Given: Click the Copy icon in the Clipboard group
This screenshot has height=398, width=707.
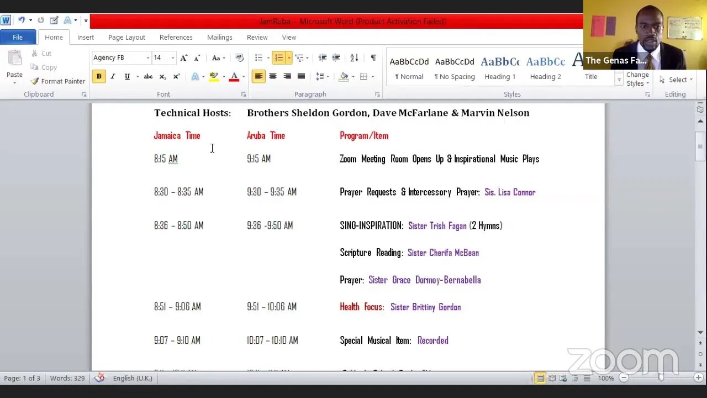Looking at the screenshot, I should [x=35, y=67].
